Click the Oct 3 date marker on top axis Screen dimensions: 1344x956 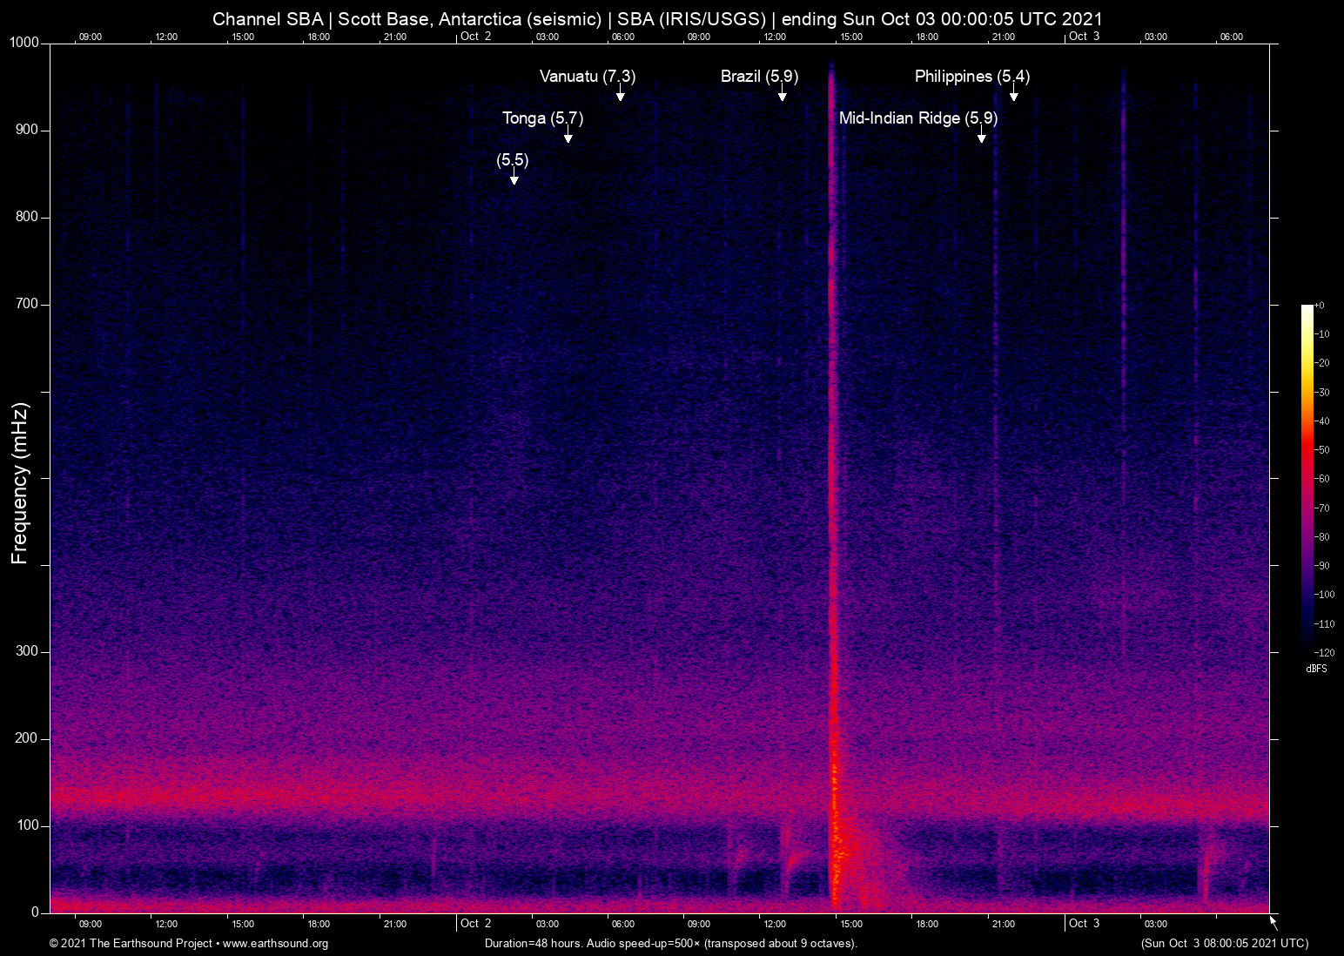[x=1084, y=37]
